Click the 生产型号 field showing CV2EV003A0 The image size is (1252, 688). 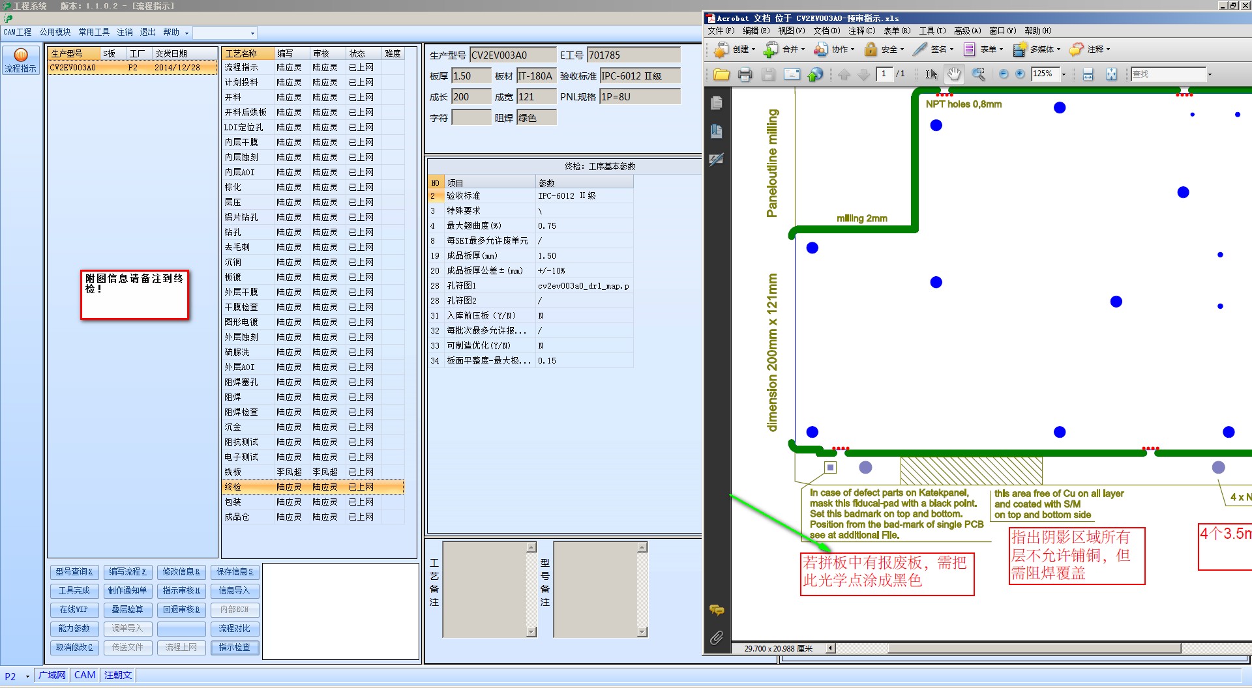pos(513,55)
